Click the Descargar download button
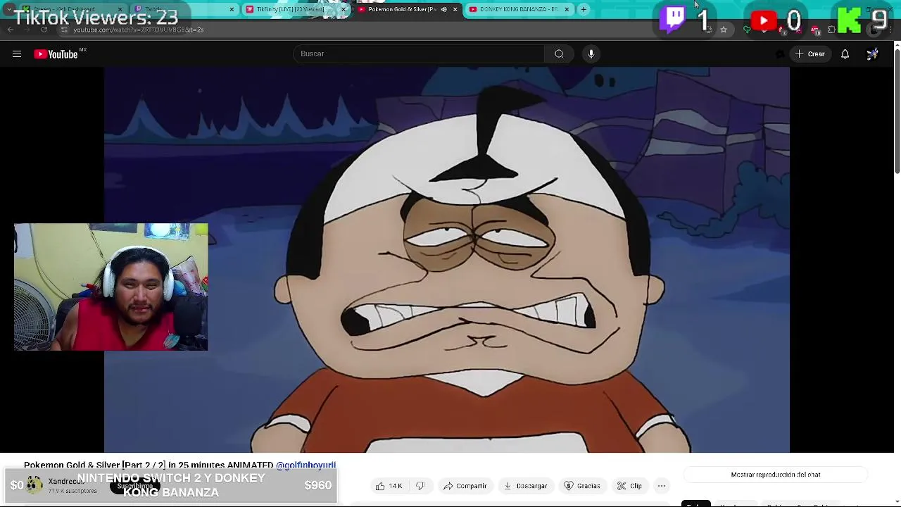Viewport: 901px width, 507px height. click(525, 486)
